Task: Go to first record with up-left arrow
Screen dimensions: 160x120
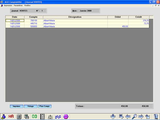Action: 121,116
